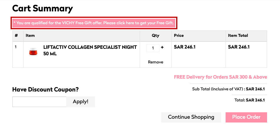Click the row number column header
The width and height of the screenshot is (280, 138).
[16, 35]
